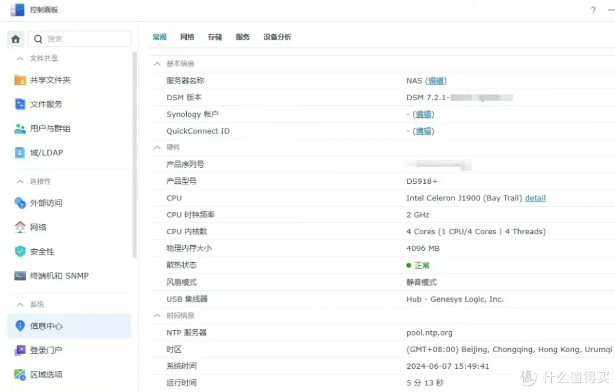Open 共享文件夹 settings in sidebar
615x392 pixels.
pos(51,80)
